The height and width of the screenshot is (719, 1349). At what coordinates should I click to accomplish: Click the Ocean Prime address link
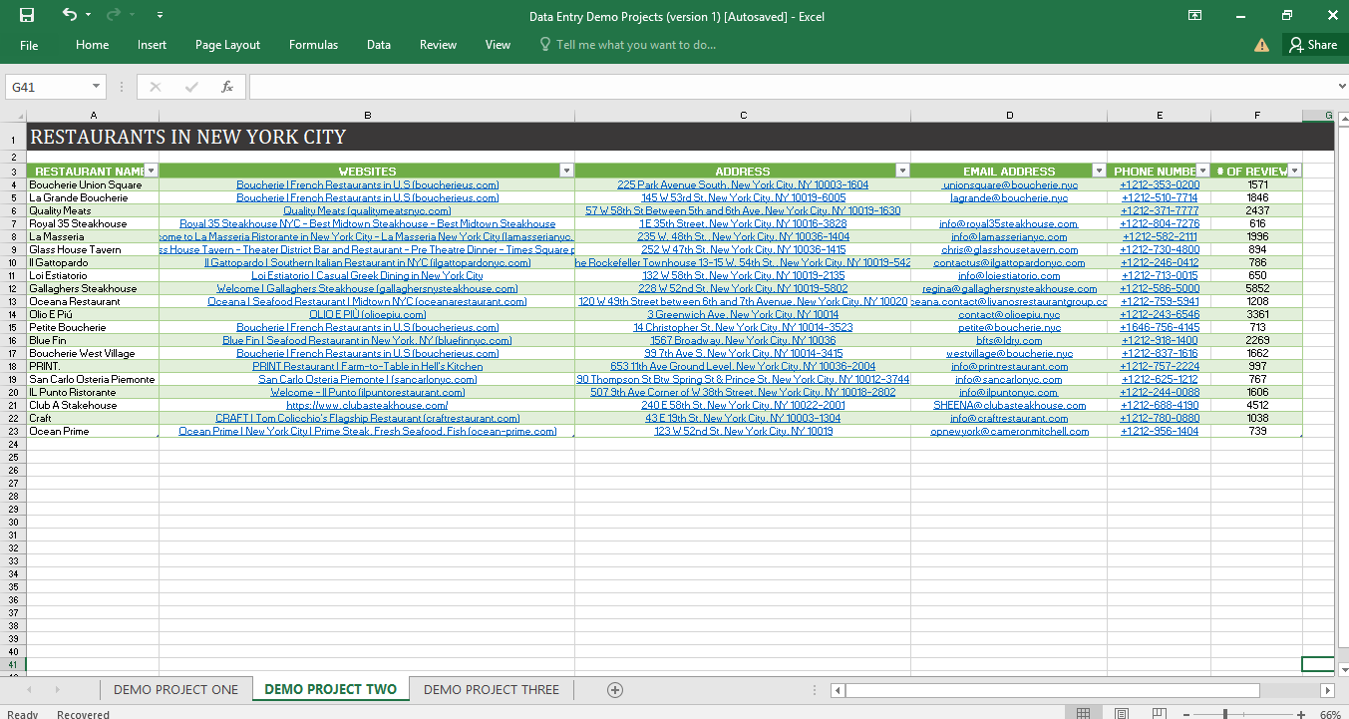pyautogui.click(x=743, y=432)
